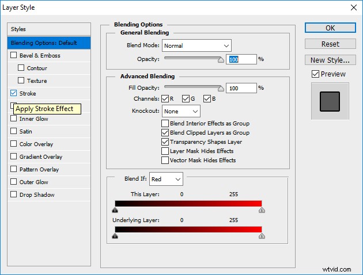Check Vector Mask Hides Effects
363x275 pixels.
(165, 160)
